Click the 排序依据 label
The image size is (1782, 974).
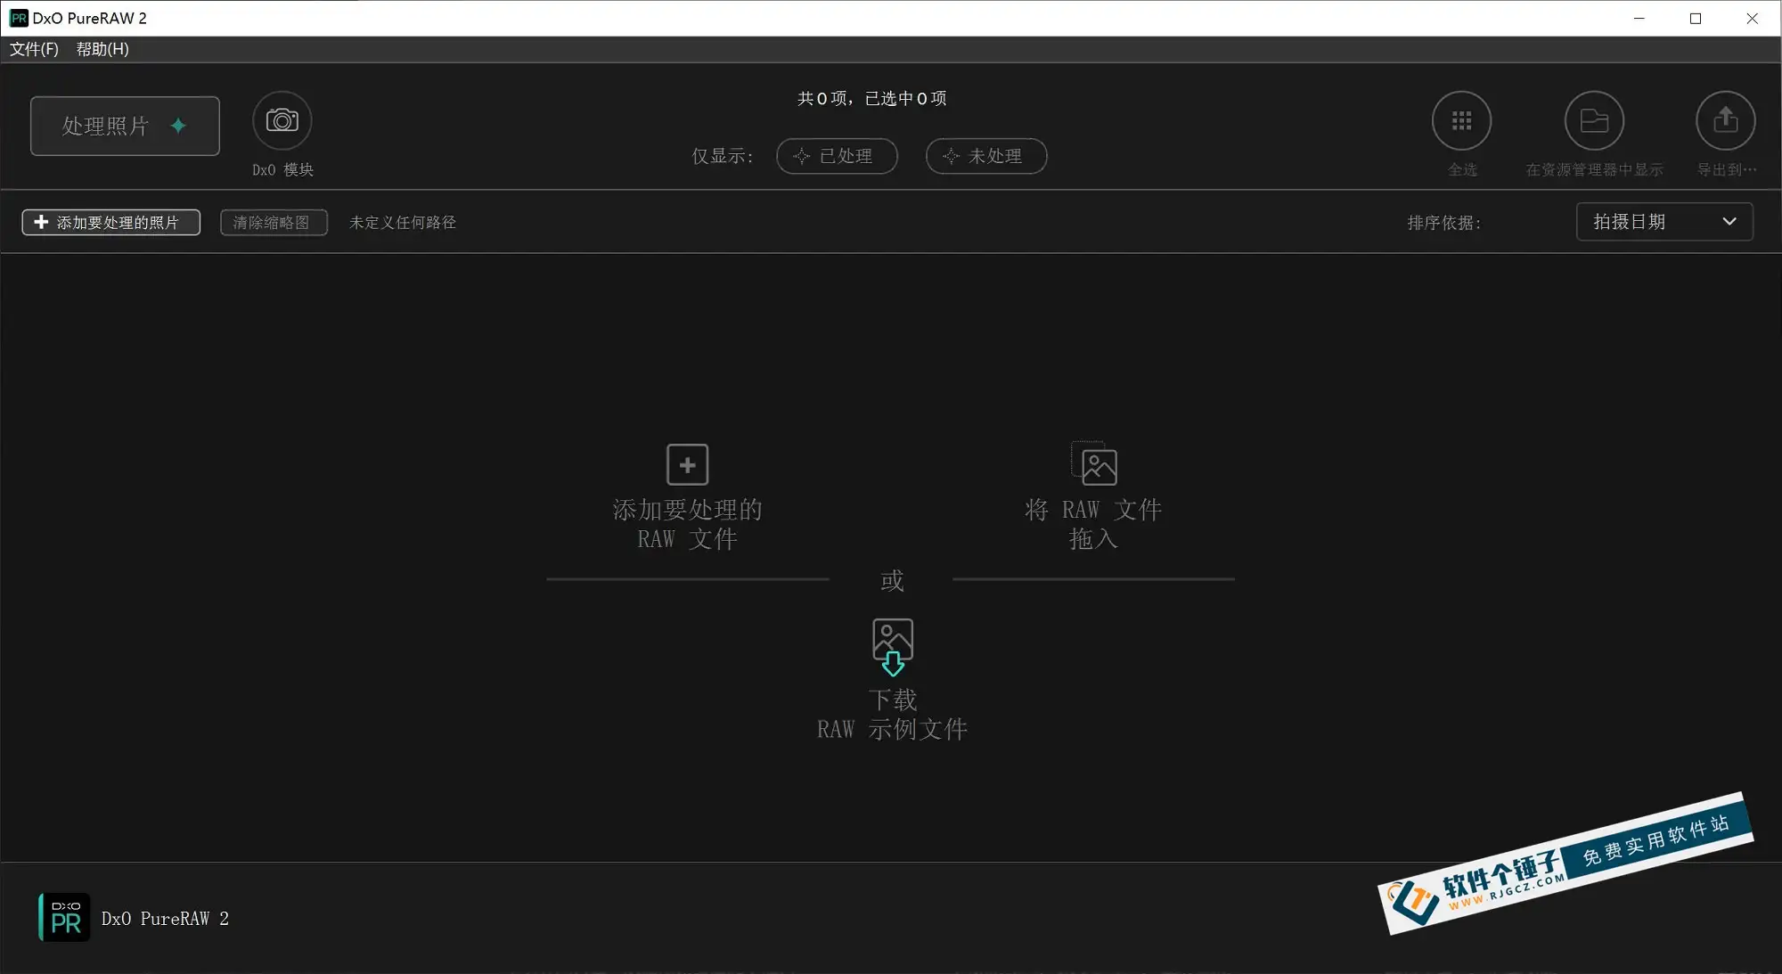click(x=1443, y=223)
